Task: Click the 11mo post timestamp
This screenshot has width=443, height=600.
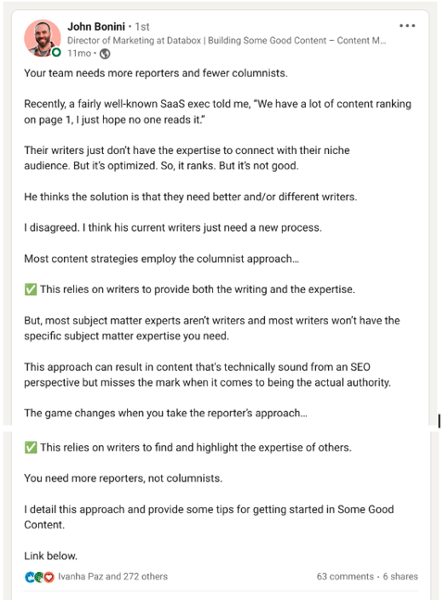Action: 79,54
